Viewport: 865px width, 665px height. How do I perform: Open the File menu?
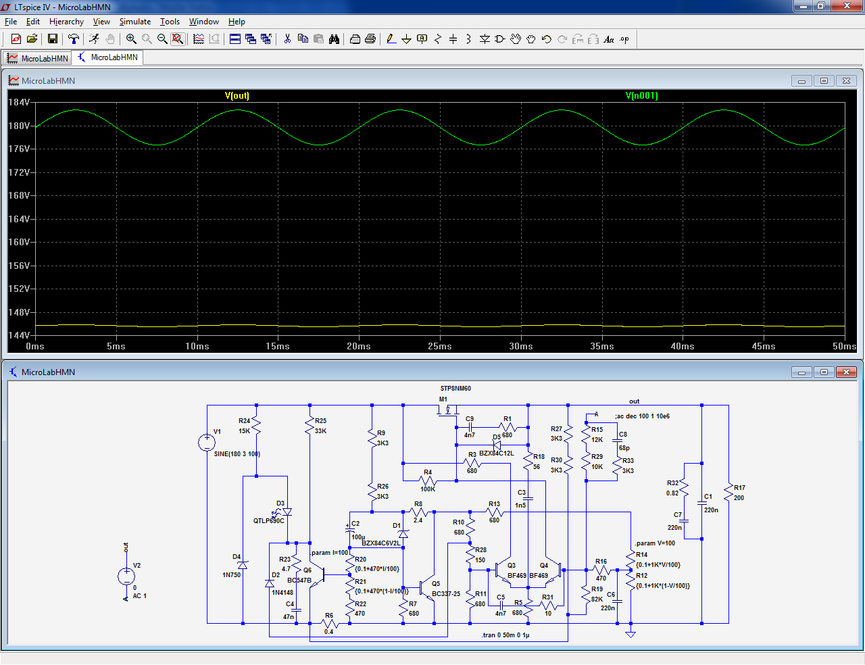(x=11, y=22)
